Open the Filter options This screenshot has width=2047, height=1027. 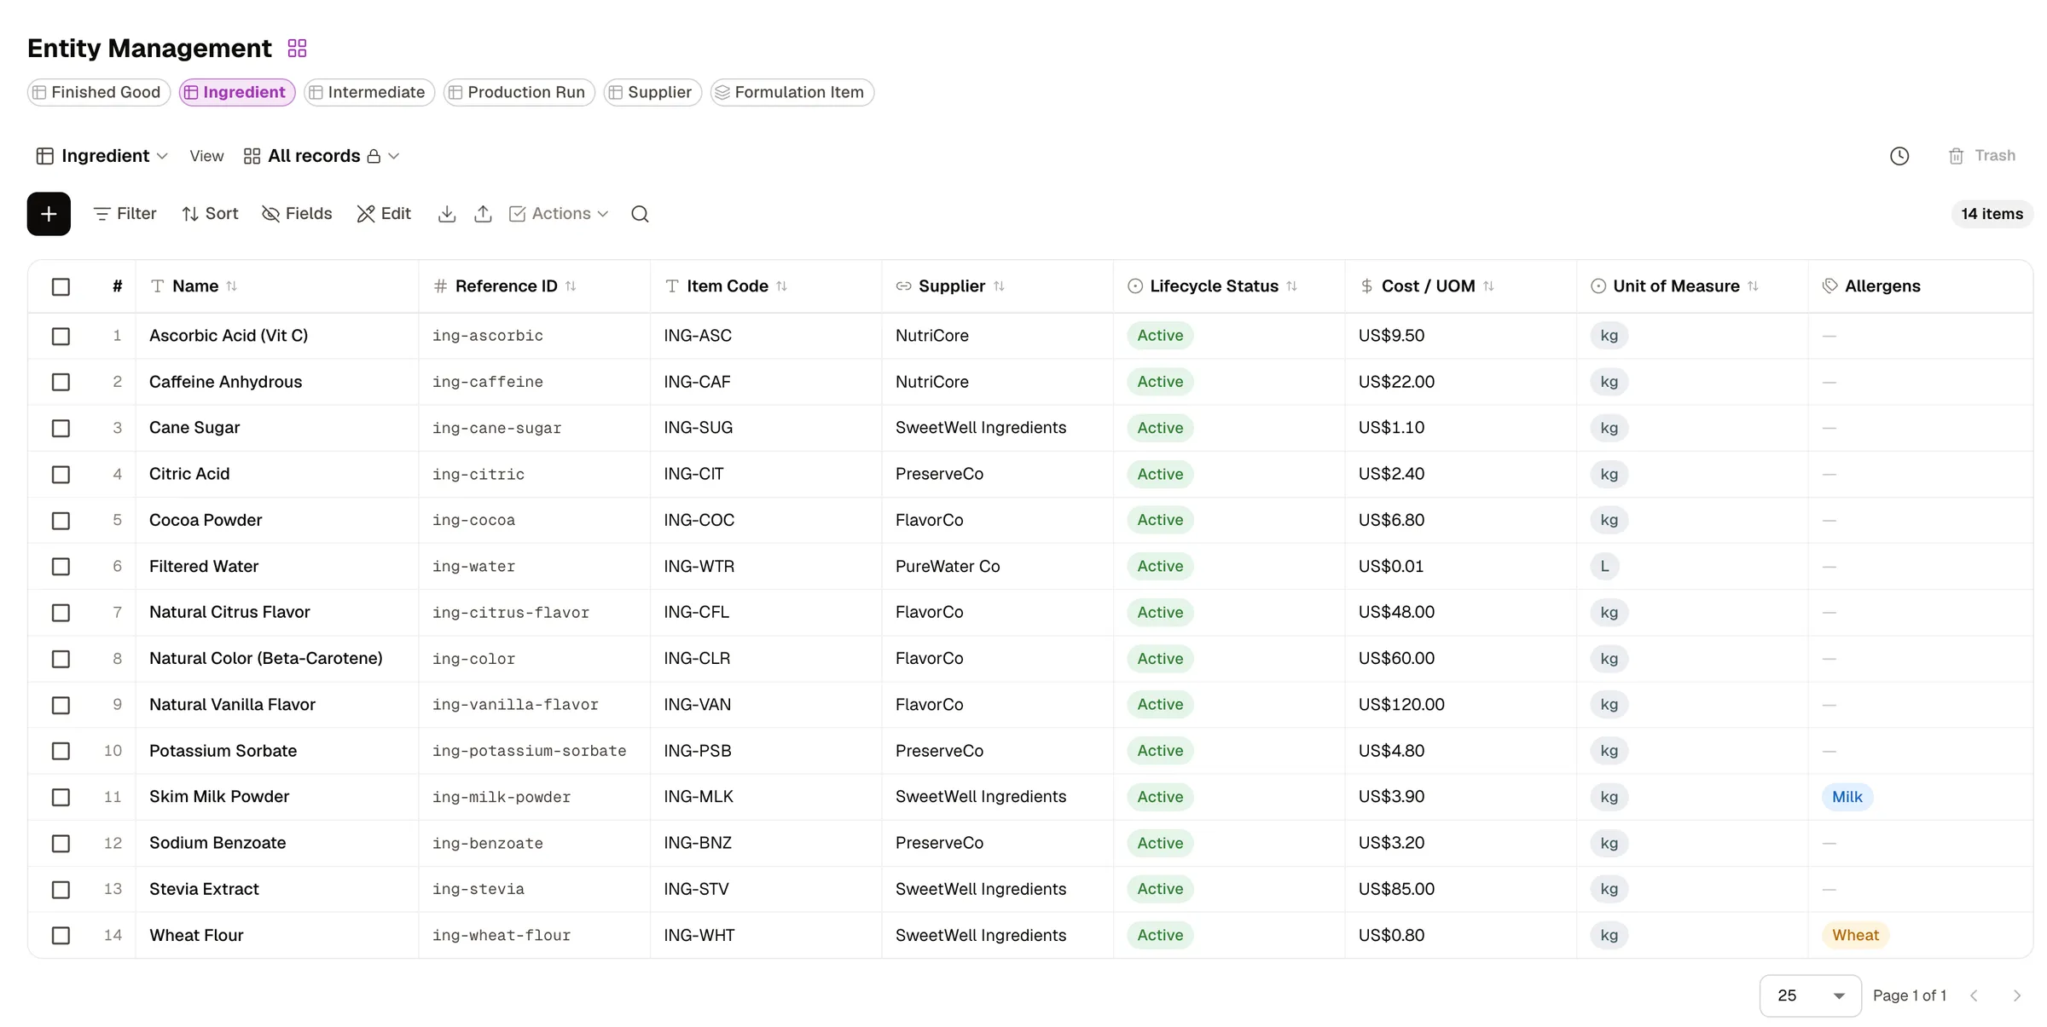[125, 214]
